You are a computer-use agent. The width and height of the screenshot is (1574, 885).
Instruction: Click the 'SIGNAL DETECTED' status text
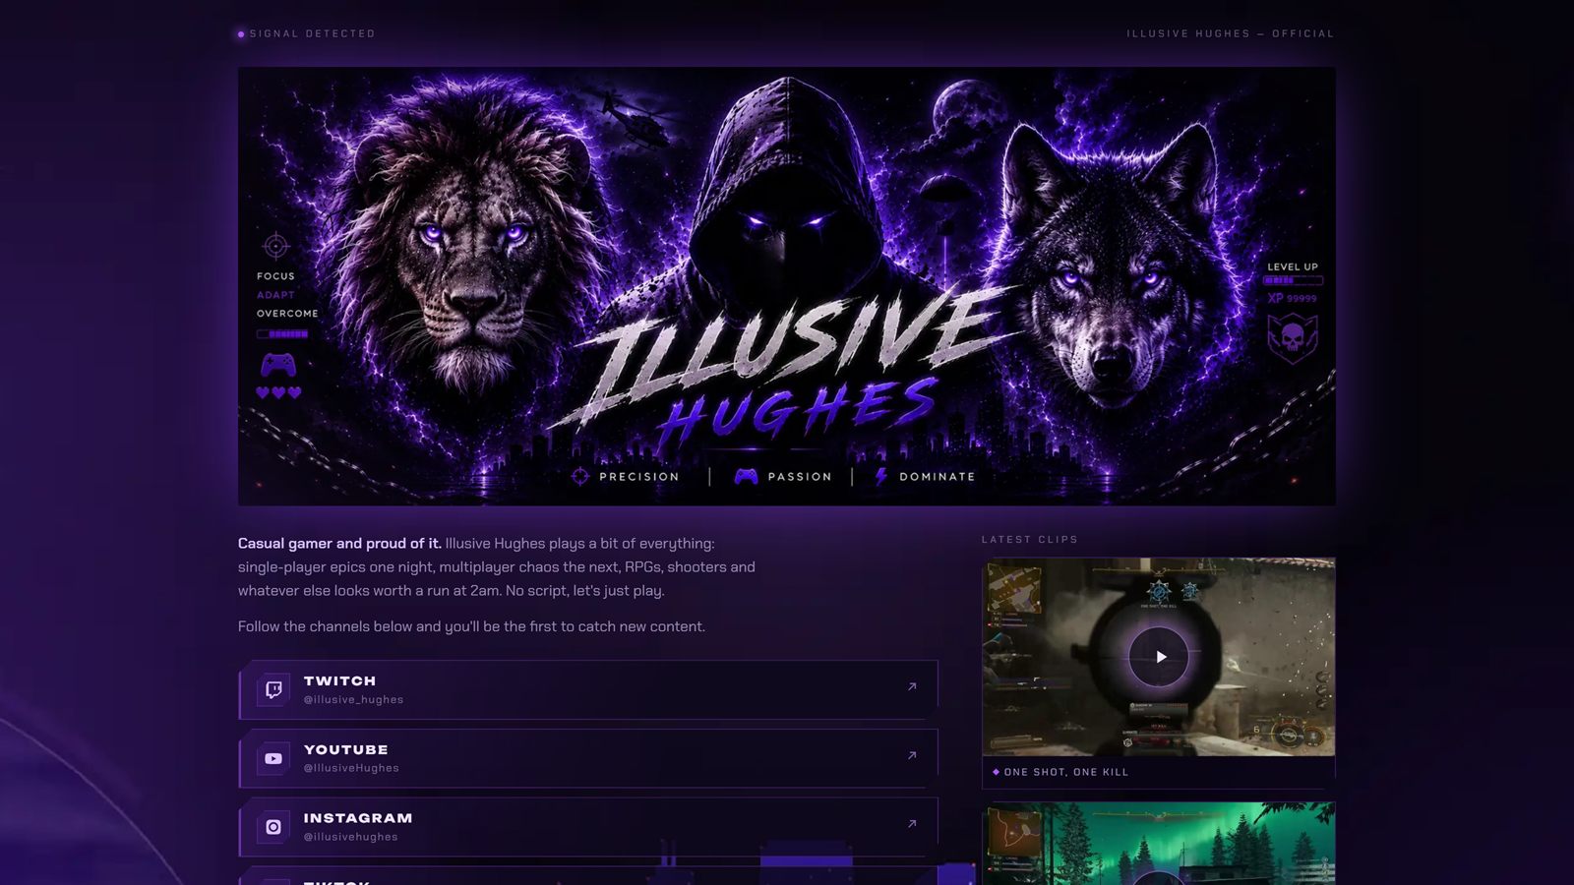312,33
